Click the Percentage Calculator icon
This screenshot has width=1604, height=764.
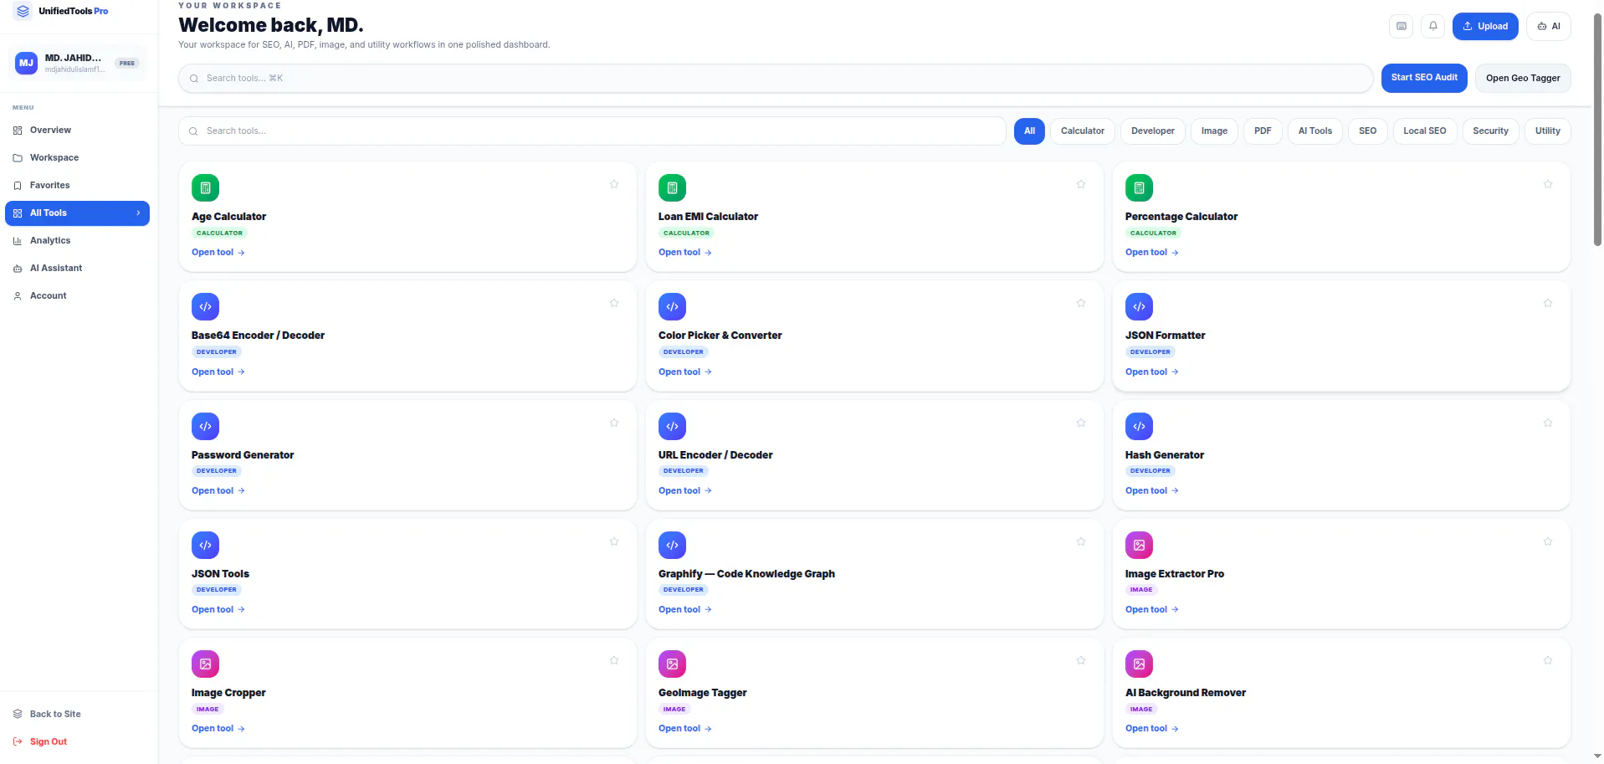coord(1139,187)
